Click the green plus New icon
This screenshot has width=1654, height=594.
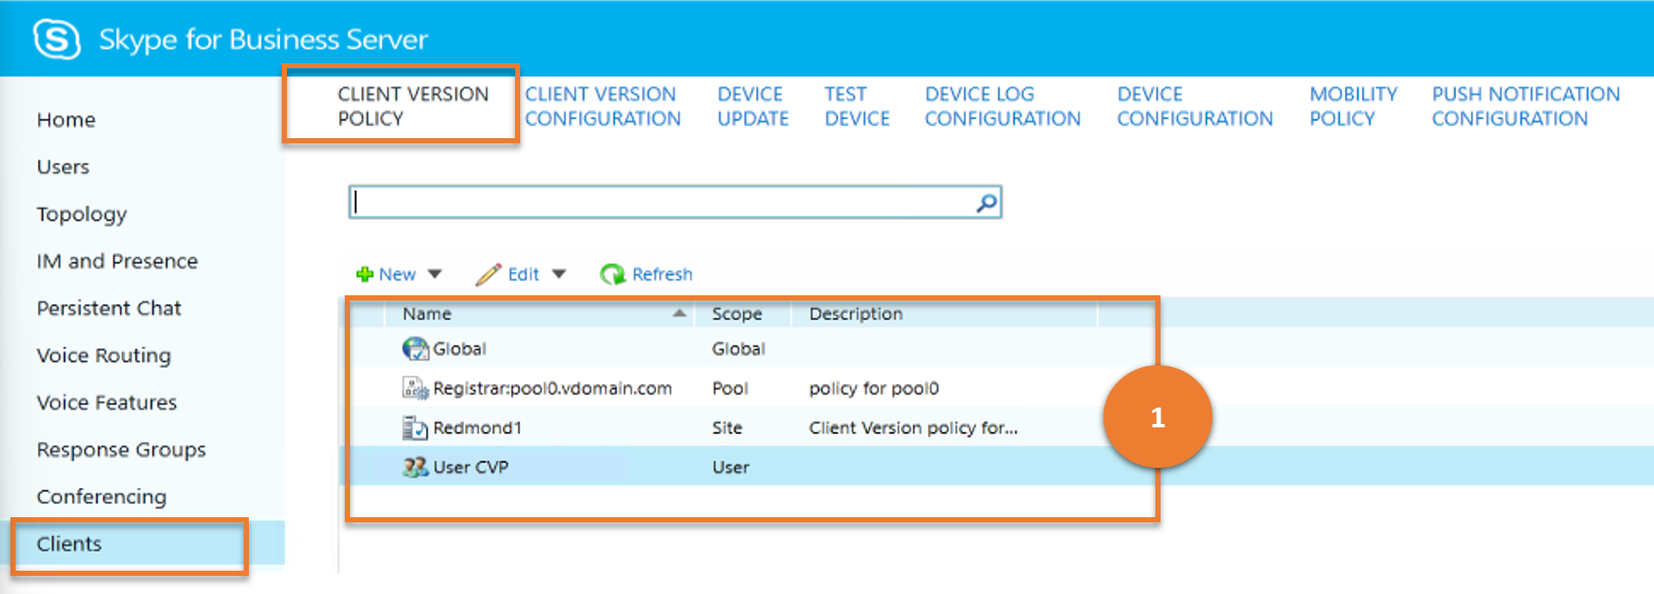coord(364,275)
